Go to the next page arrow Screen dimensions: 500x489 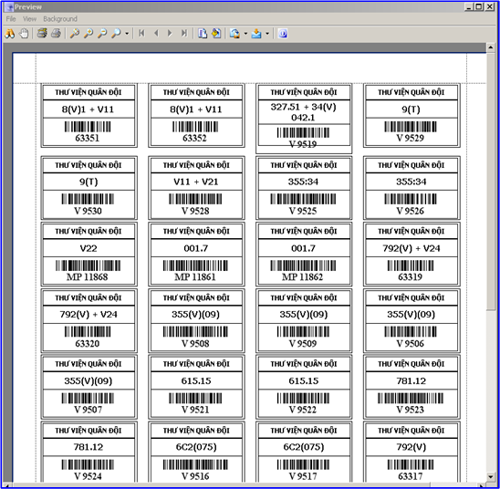coord(170,34)
